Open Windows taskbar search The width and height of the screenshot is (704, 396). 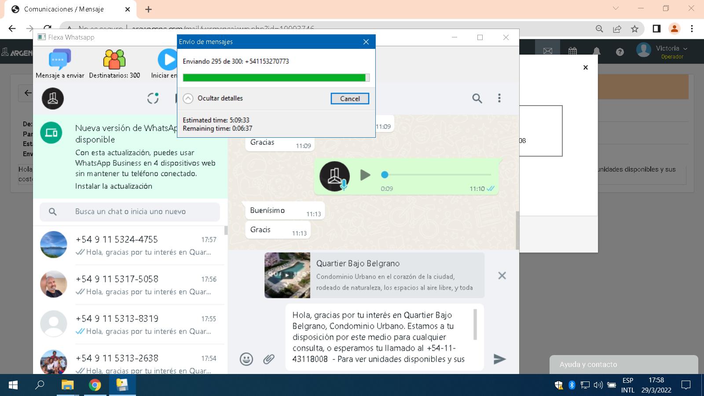point(40,385)
